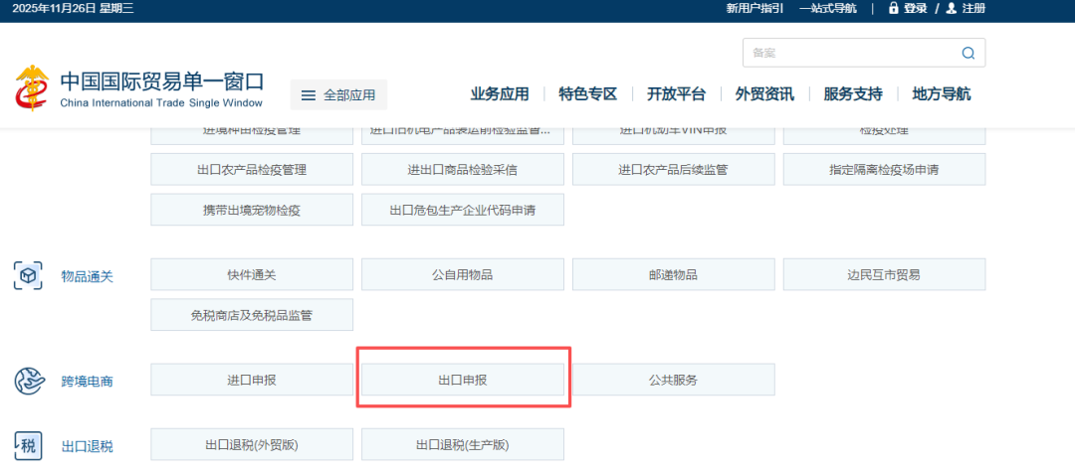1075x475 pixels.
Task: Expand the 业务应用 navigation menu
Action: click(x=500, y=94)
